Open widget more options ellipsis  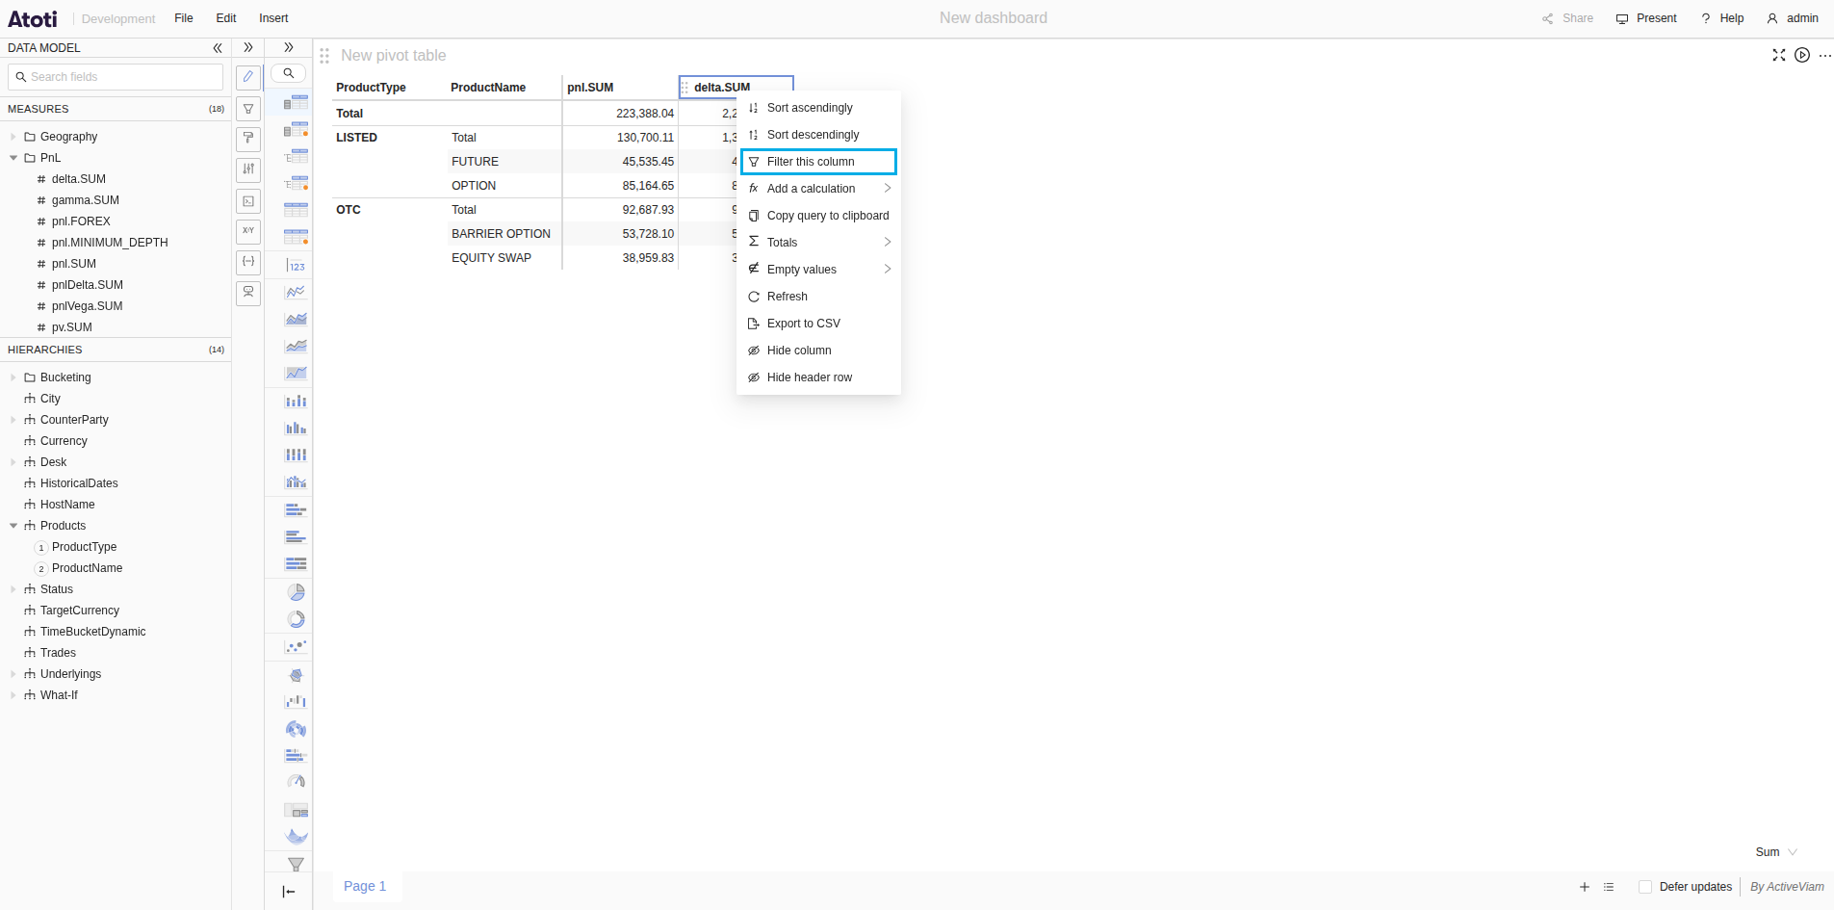click(1825, 55)
